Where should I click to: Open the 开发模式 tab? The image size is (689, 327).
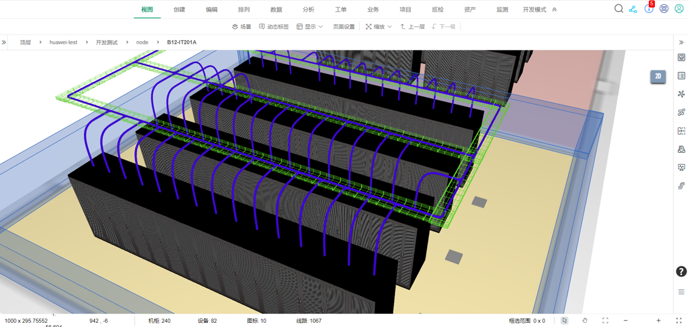[x=534, y=10]
